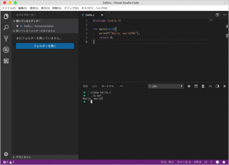The width and height of the screenshot is (229, 165).
Task: Open the Source Control view
Action: tap(6, 39)
